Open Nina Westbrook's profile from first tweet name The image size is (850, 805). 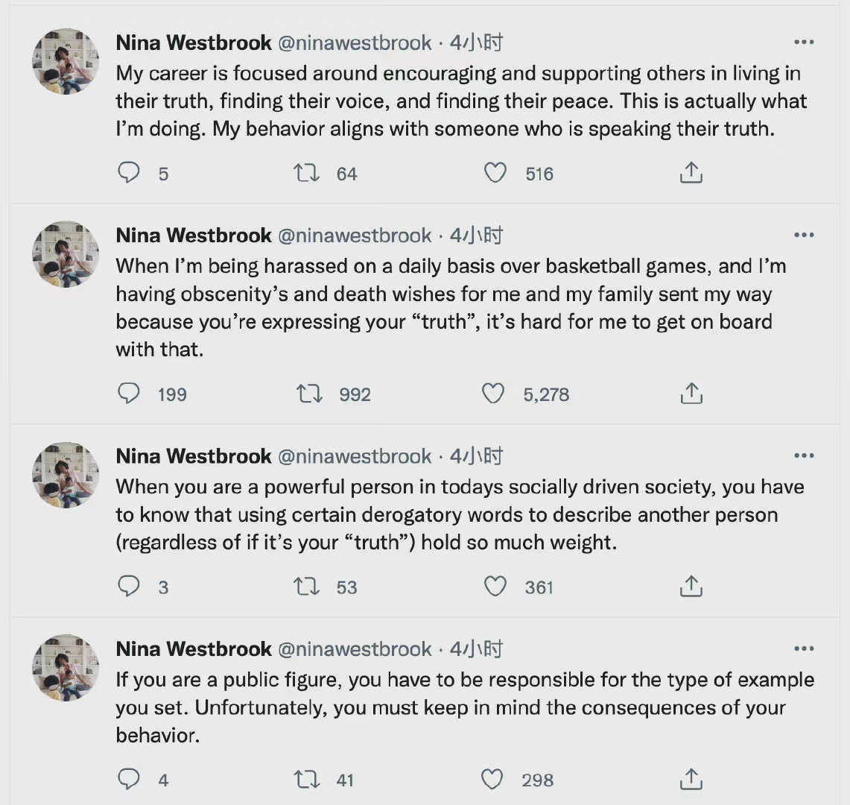tap(194, 42)
